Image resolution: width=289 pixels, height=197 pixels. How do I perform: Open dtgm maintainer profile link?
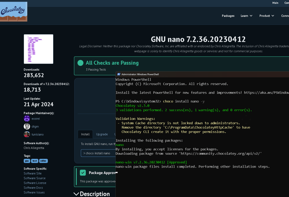[35, 127]
